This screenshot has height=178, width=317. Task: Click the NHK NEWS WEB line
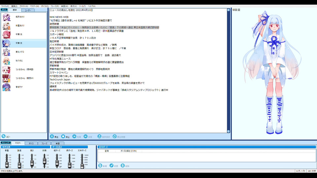(59, 17)
